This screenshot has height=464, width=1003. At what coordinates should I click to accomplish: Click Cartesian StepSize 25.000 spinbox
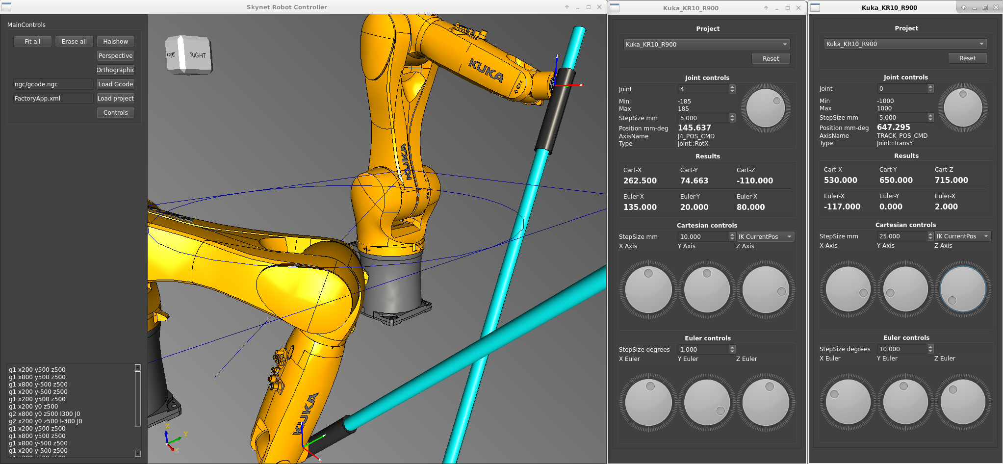[x=905, y=236]
